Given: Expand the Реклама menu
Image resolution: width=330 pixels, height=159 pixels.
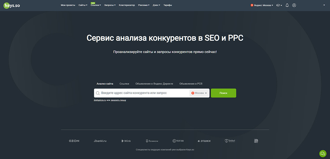Looking at the screenshot, I should (x=144, y=5).
